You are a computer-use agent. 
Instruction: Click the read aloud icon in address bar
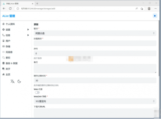click(137, 9)
